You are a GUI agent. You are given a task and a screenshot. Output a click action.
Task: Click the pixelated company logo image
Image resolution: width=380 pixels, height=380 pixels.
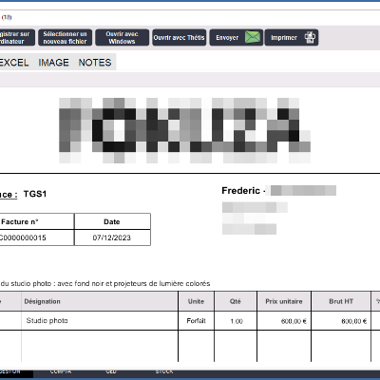(x=184, y=130)
